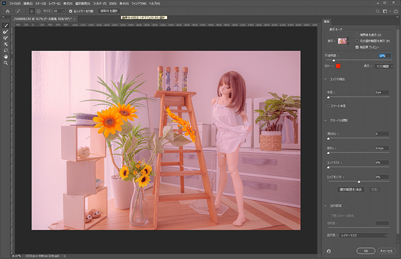Open the 選択範囲 menu
401x259 pixels.
click(82, 3)
